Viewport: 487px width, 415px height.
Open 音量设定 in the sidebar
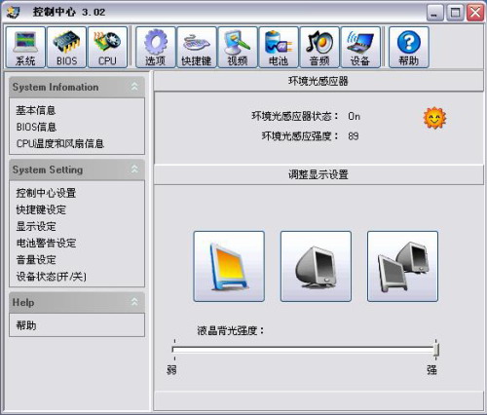36,260
